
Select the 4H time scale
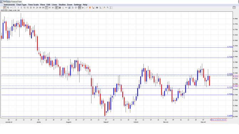click(40, 7)
